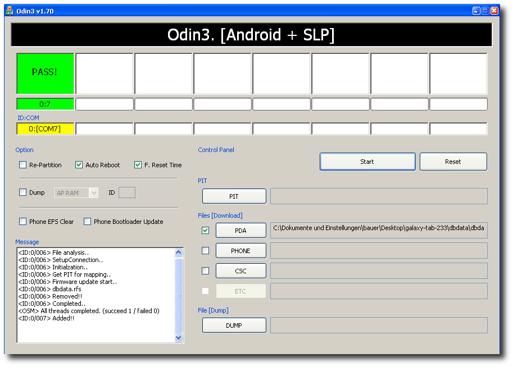Click the DUMP button

(x=234, y=325)
